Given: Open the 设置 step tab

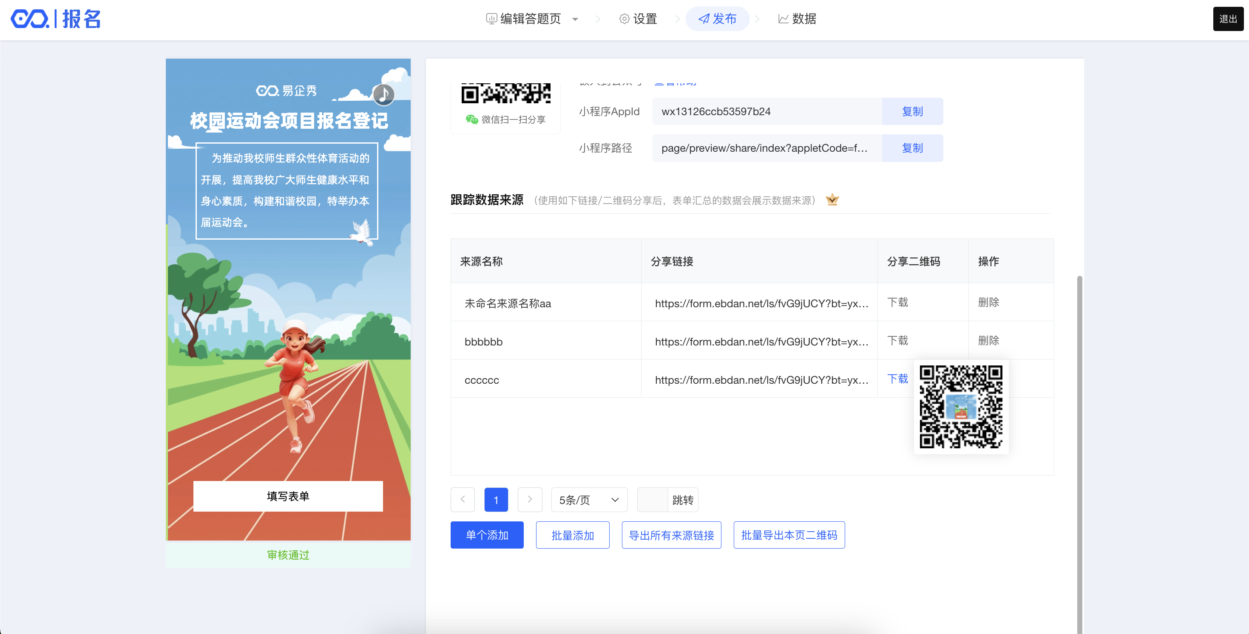Looking at the screenshot, I should coord(638,19).
